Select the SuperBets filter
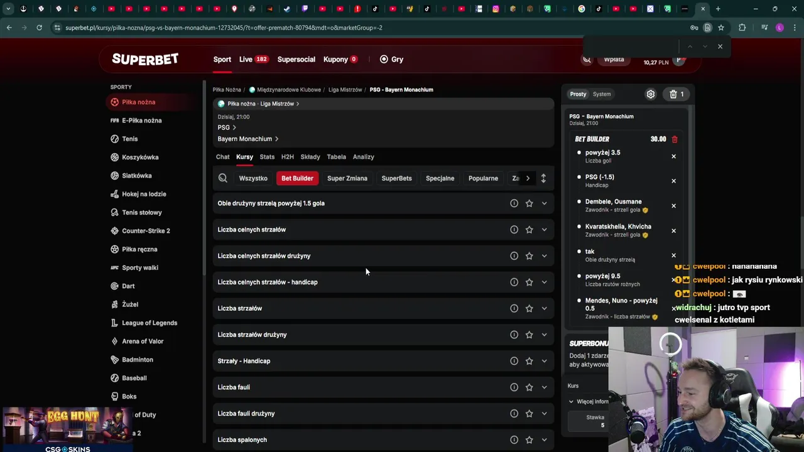Viewport: 804px width, 452px height. pos(396,178)
